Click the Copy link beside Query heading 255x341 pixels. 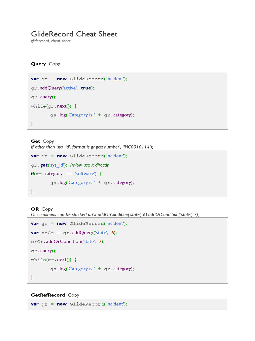(54, 64)
